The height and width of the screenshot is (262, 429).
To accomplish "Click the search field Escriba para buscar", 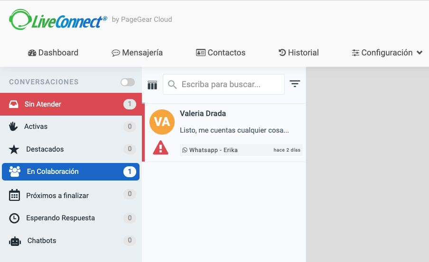I will tap(224, 84).
